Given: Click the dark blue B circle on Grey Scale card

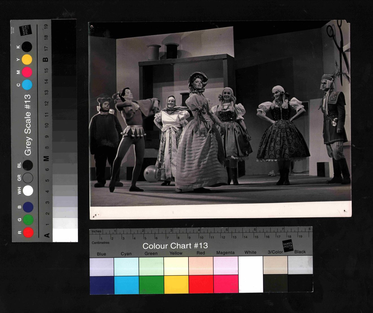Looking at the screenshot, I should [28, 207].
